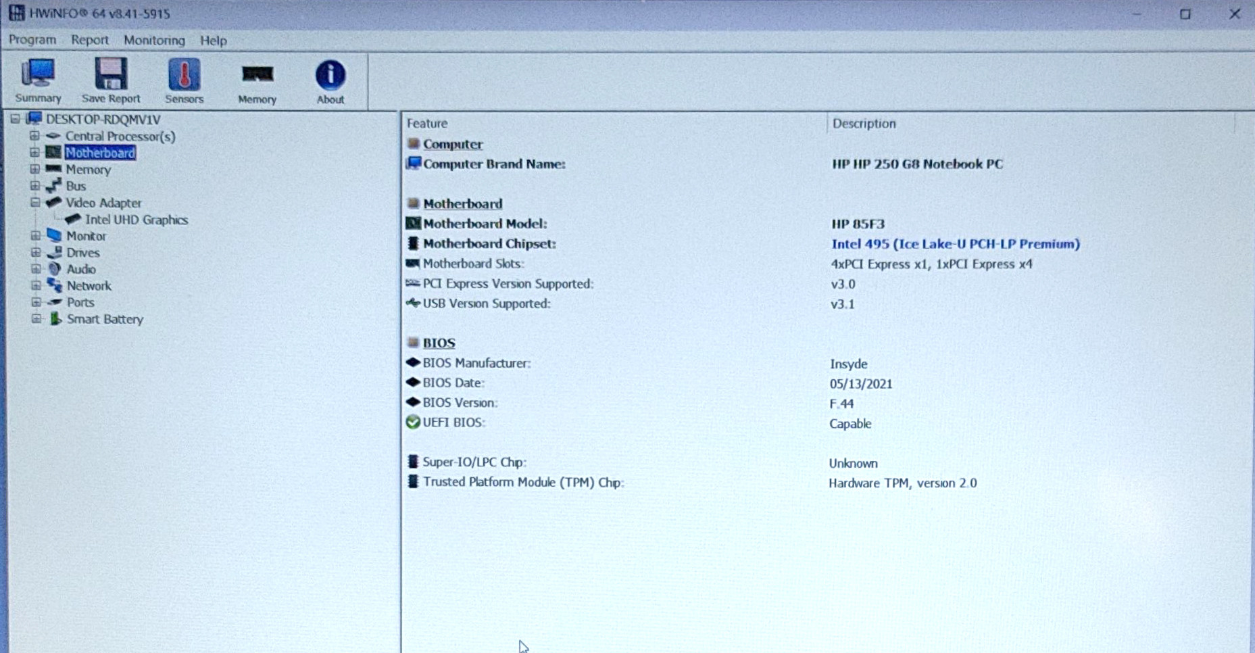This screenshot has width=1255, height=653.
Task: Click the green UEFI BIOS check icon
Action: (x=413, y=422)
